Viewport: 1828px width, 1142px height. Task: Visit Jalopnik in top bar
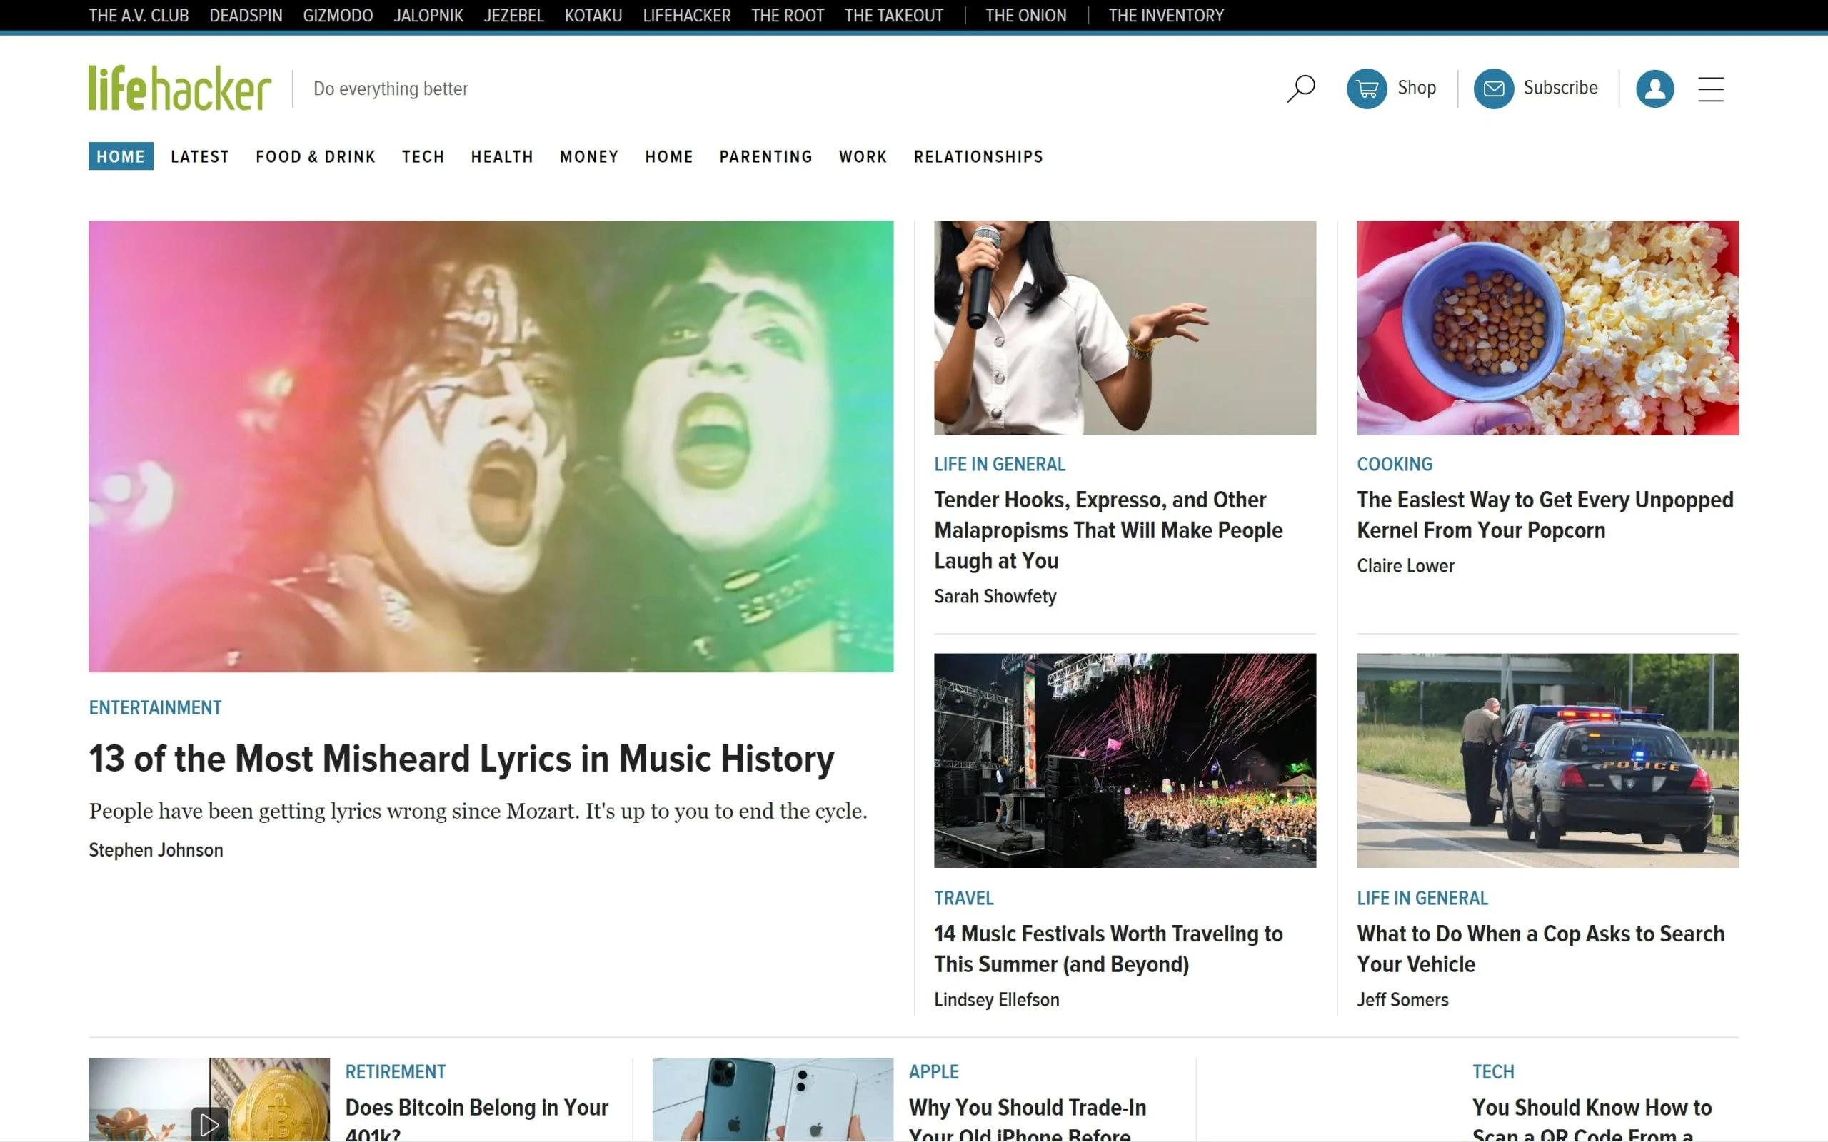(428, 15)
